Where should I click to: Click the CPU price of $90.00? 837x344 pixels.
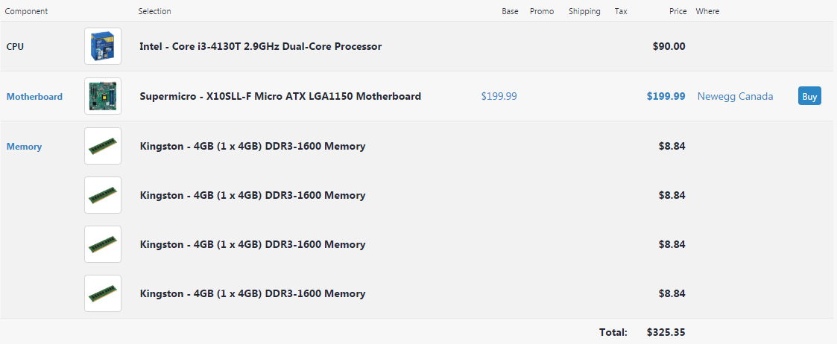pos(669,46)
